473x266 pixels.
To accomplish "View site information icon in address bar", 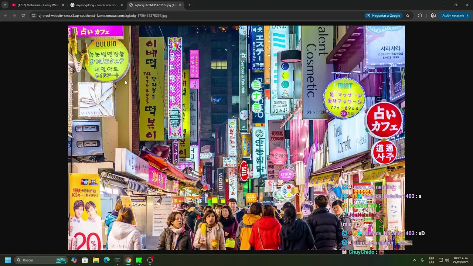I will pos(34,16).
